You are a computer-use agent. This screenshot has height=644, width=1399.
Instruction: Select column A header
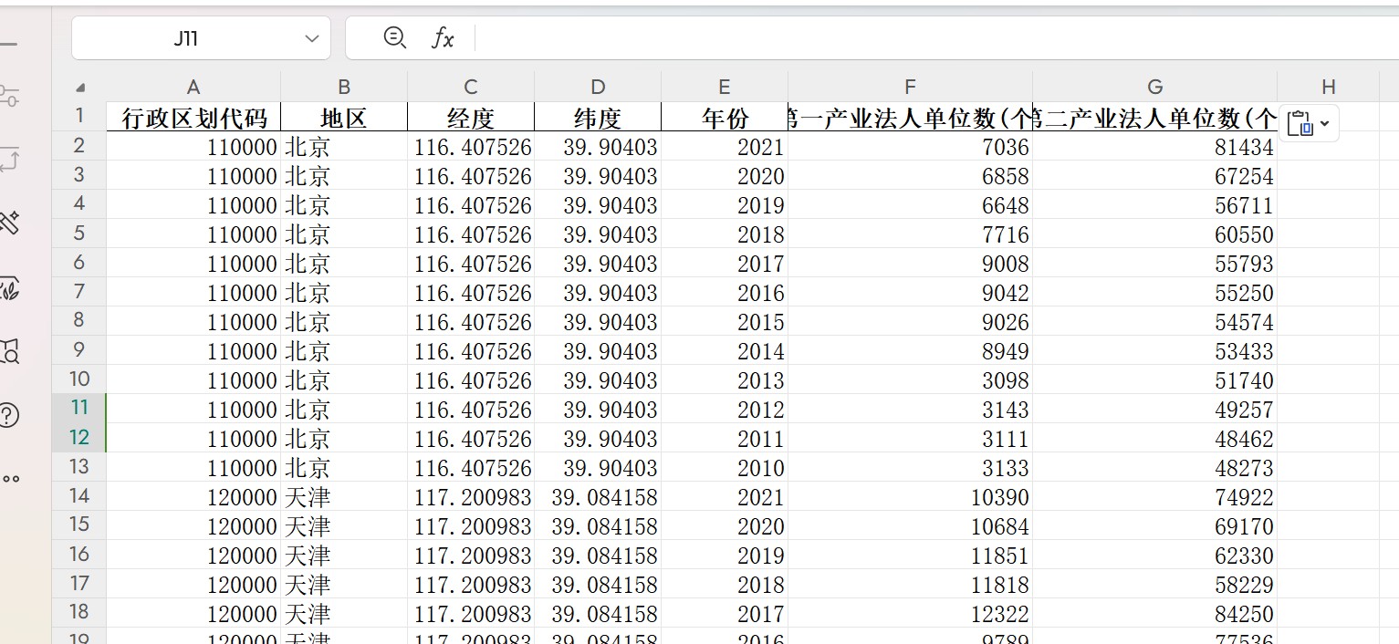[x=193, y=88]
